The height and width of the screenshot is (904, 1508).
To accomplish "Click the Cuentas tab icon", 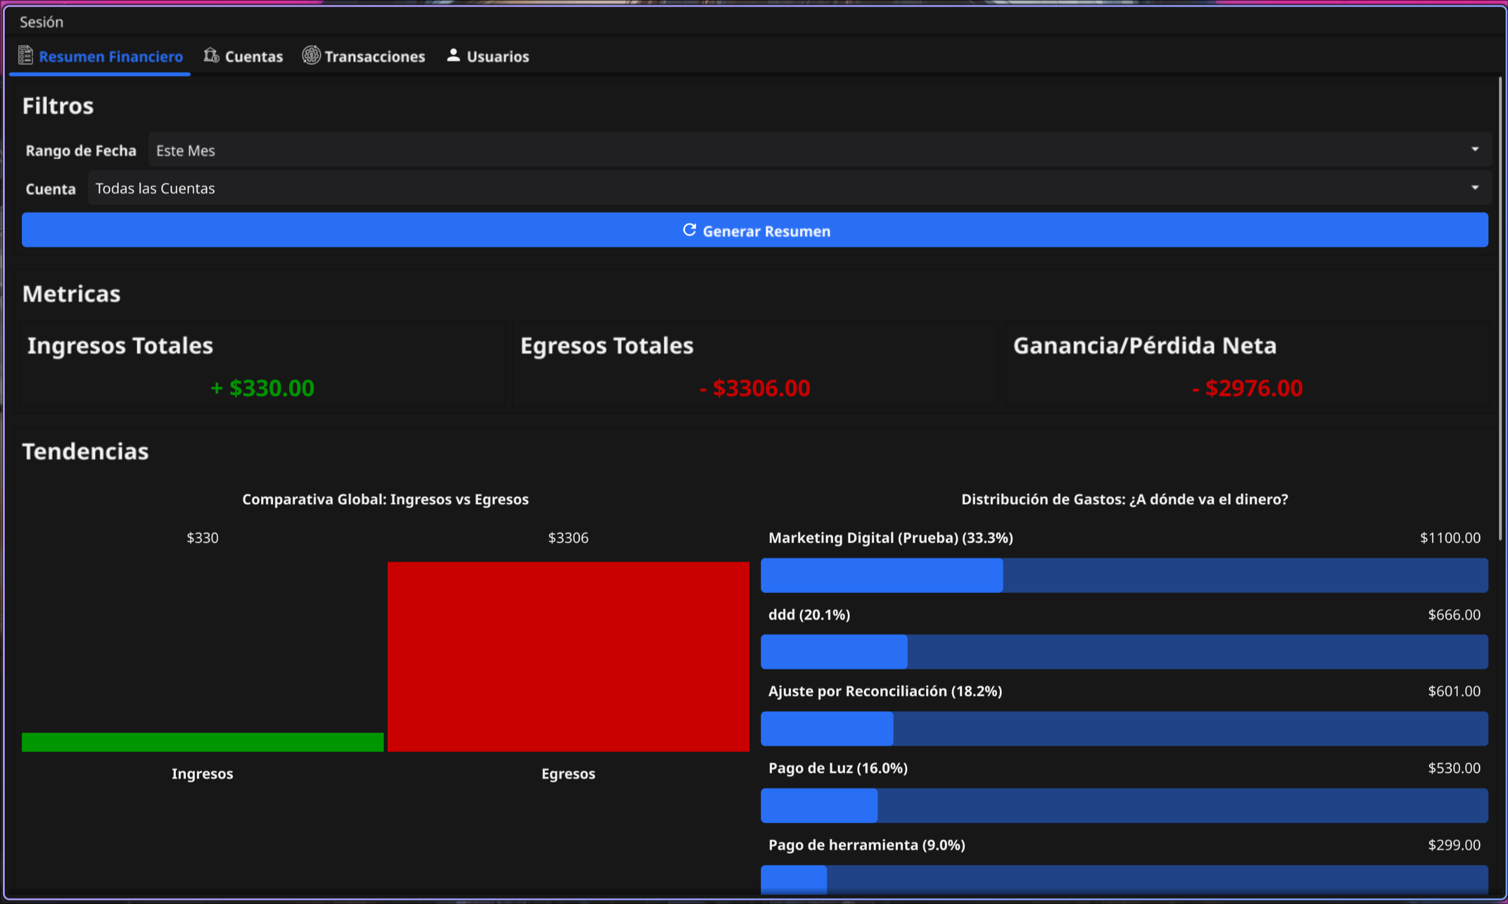I will pos(211,55).
